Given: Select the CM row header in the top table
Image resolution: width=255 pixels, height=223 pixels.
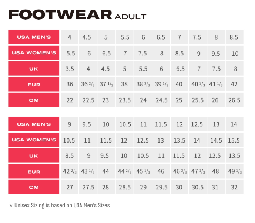Looking at the screenshot, I should coord(34,100).
